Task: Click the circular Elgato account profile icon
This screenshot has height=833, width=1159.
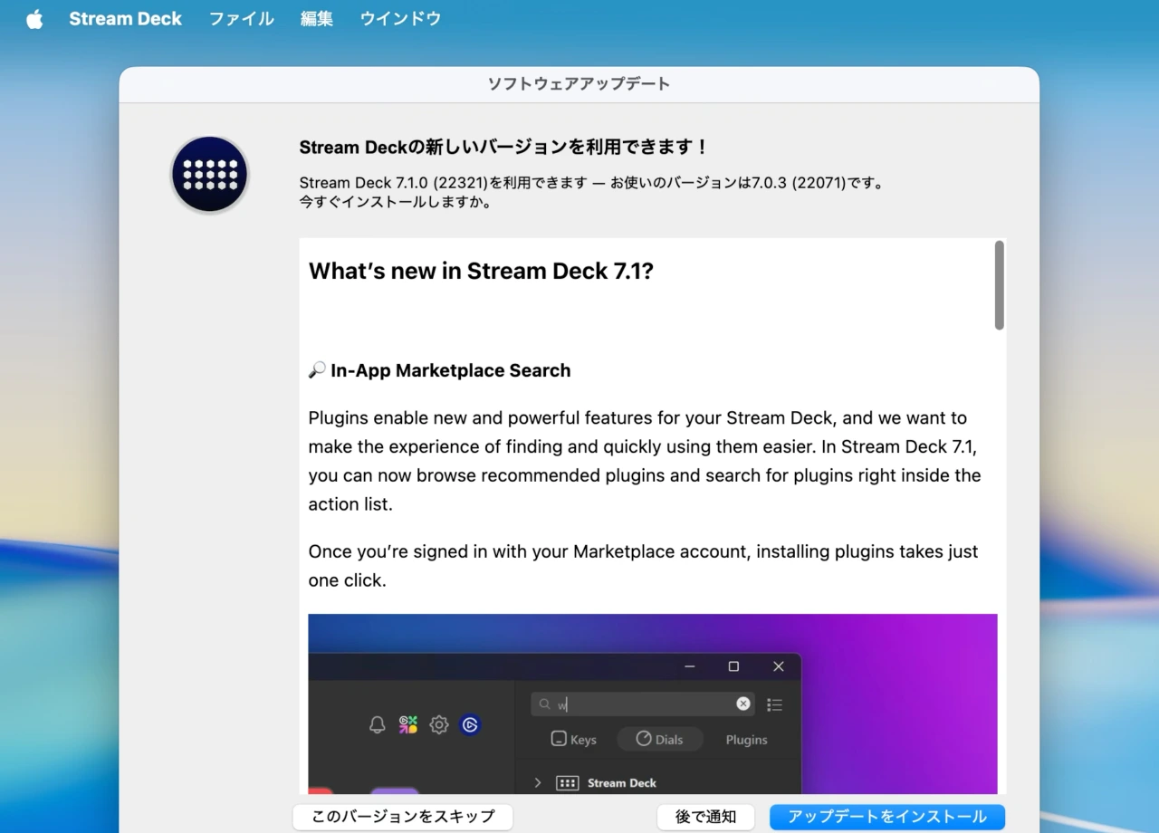Action: click(470, 724)
